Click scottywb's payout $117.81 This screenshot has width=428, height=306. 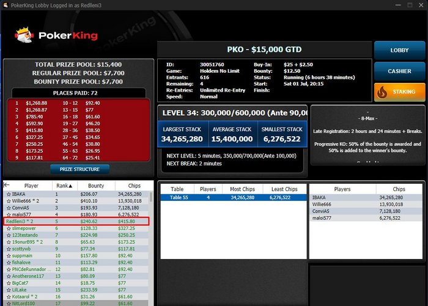[127, 249]
